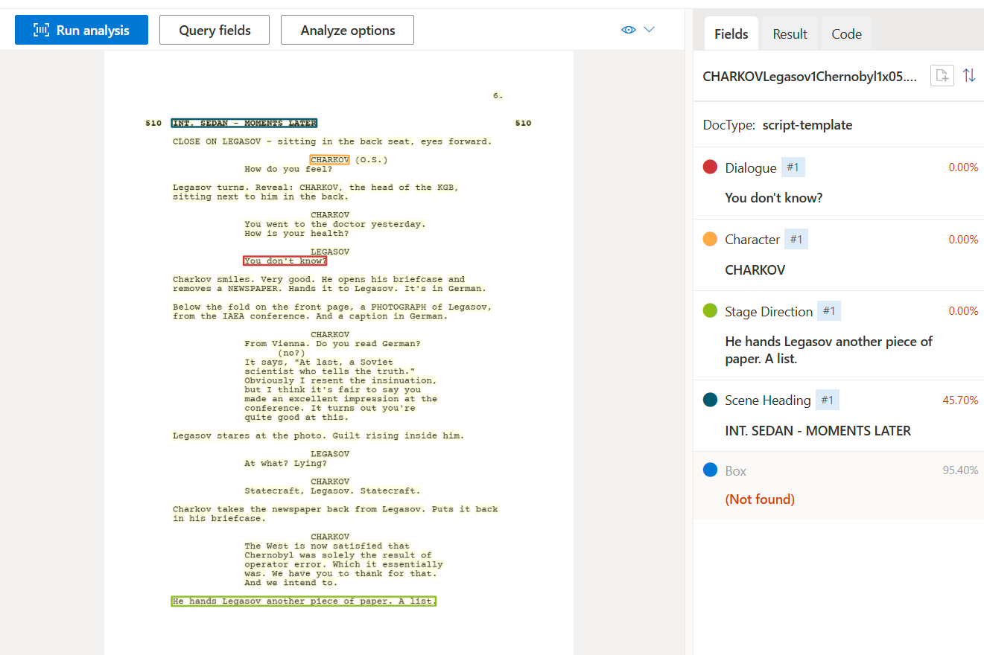Click the scan icon inside Run analysis

coord(42,29)
